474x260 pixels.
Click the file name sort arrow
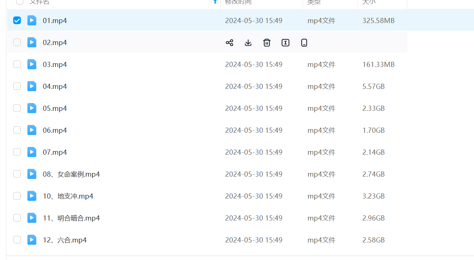point(215,2)
